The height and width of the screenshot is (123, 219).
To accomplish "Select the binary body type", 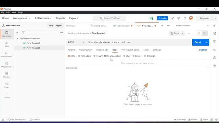I will [137, 56].
